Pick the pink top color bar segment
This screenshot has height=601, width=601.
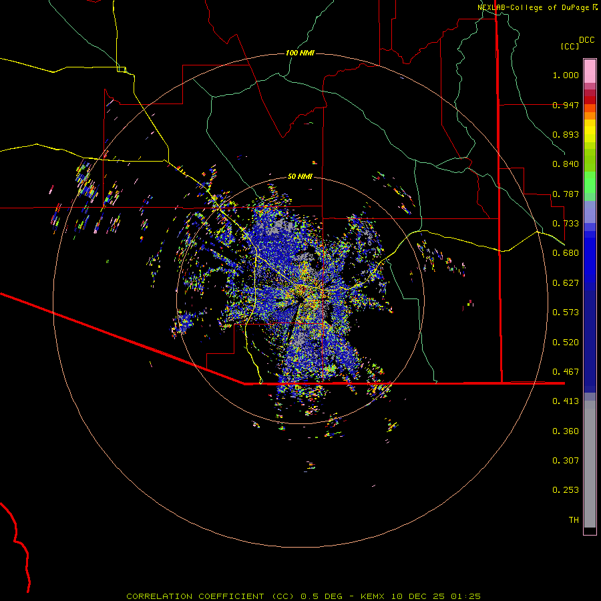tap(590, 71)
